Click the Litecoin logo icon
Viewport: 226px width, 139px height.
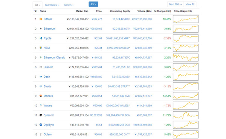(x=41, y=67)
